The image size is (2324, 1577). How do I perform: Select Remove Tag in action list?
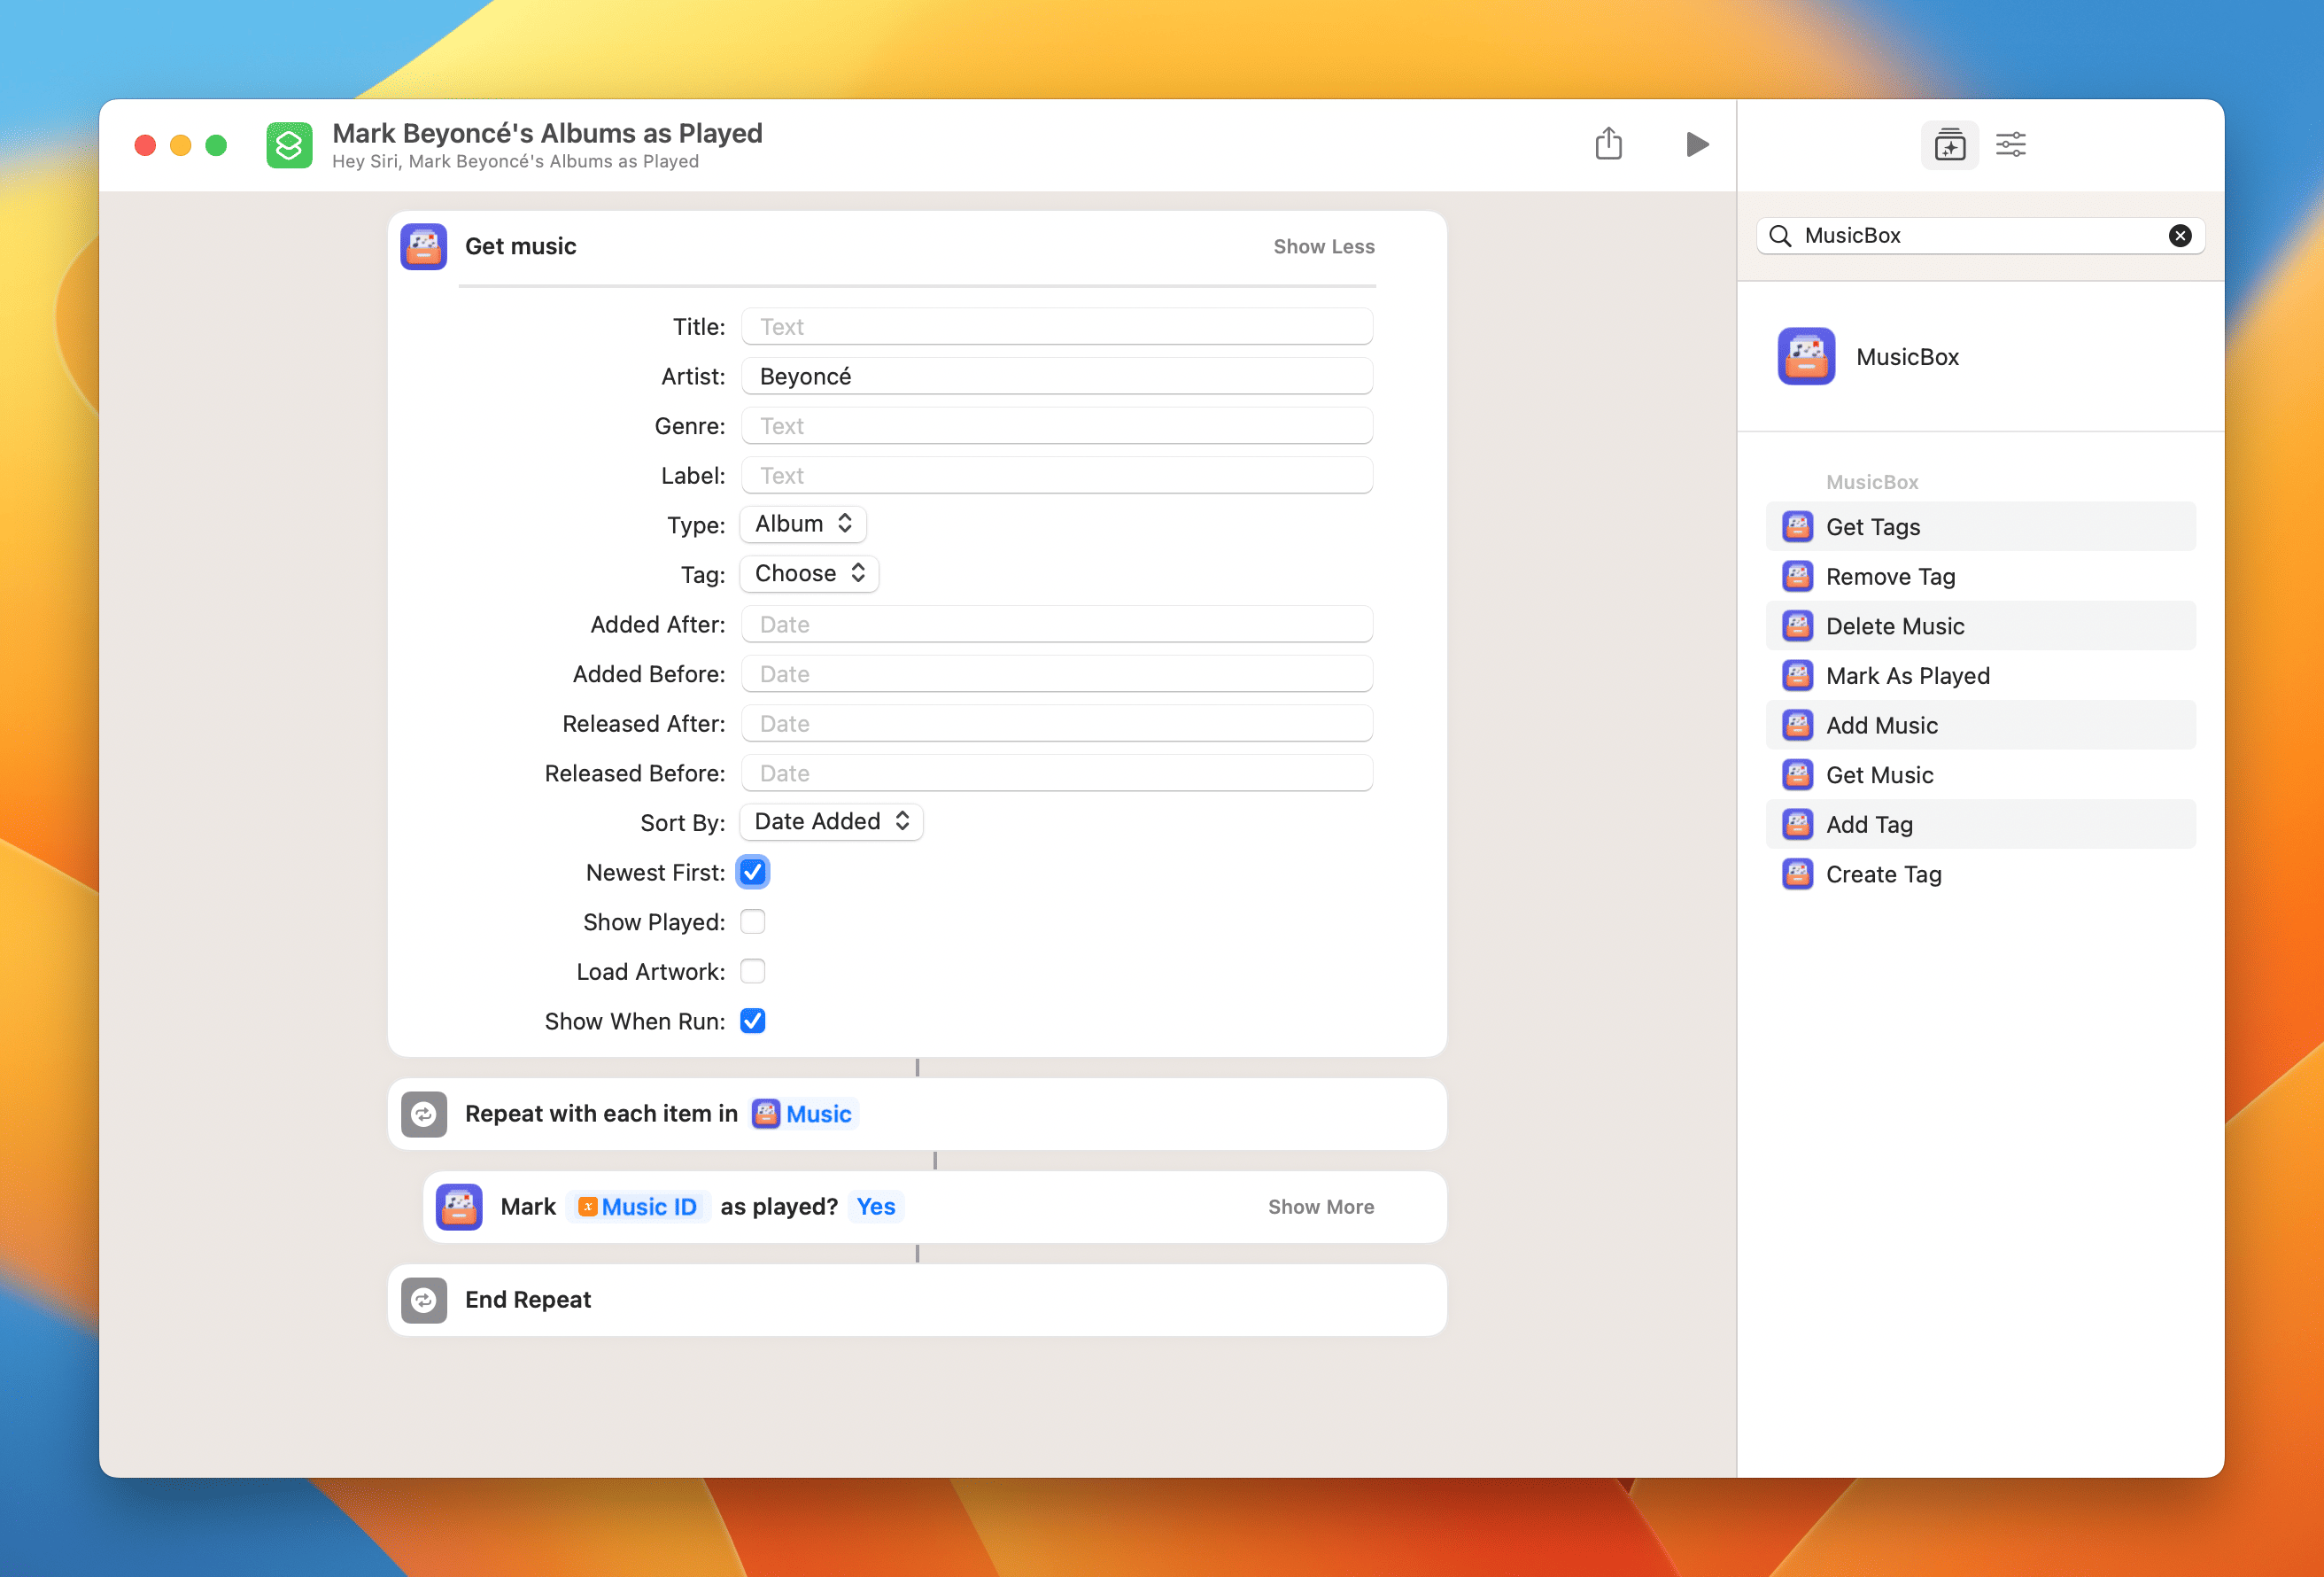click(x=1981, y=577)
